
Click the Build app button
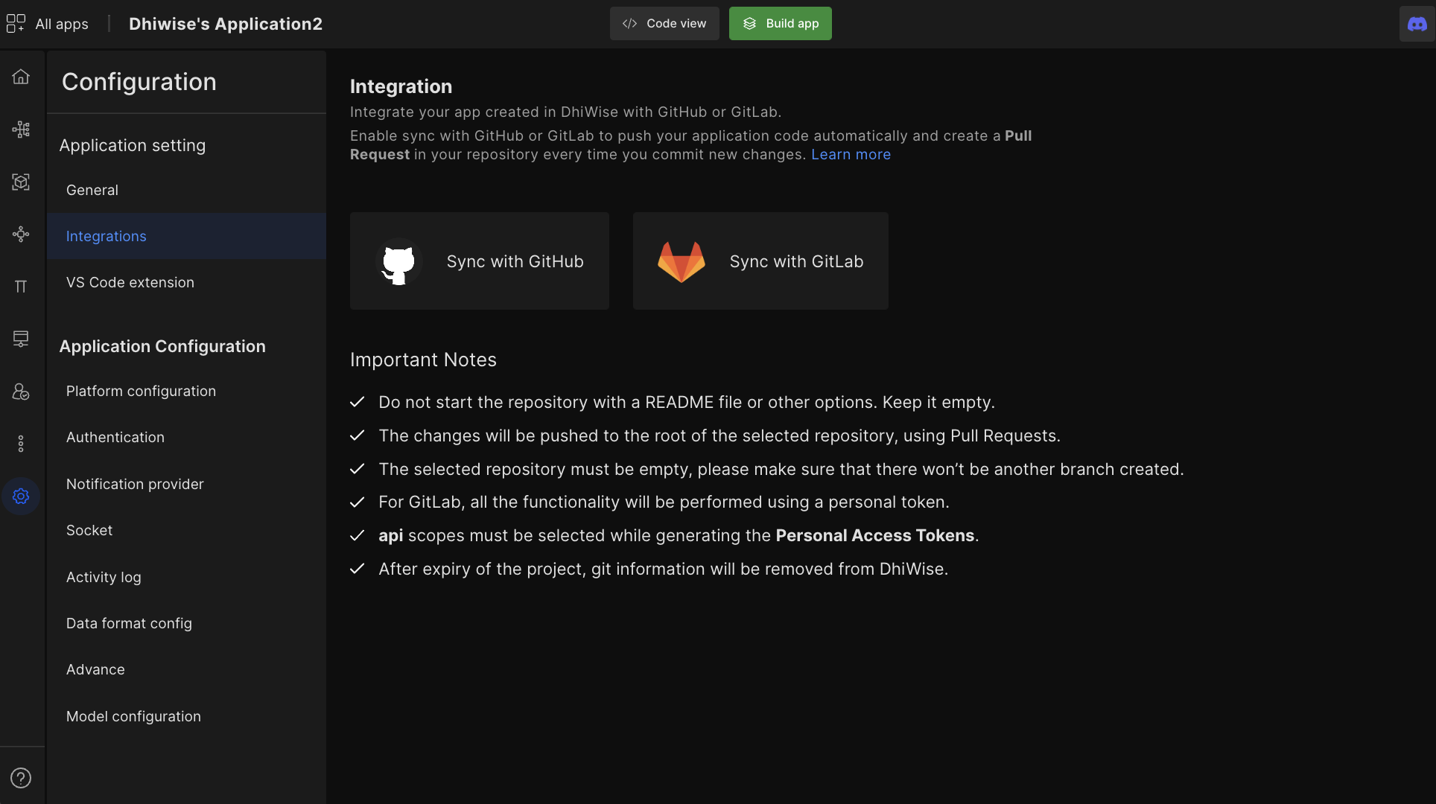coord(781,24)
